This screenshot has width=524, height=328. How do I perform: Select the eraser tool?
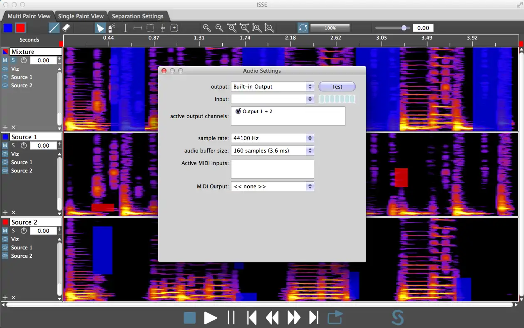(x=66, y=28)
